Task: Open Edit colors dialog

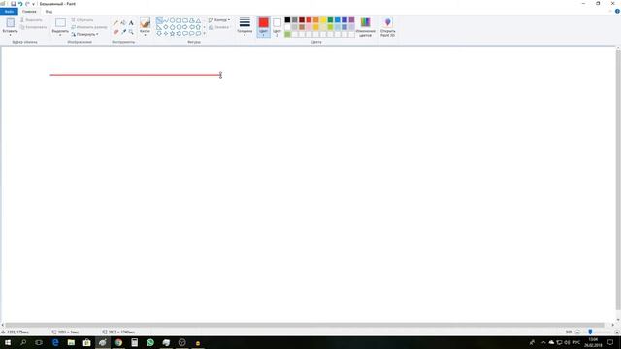Action: coord(365,27)
